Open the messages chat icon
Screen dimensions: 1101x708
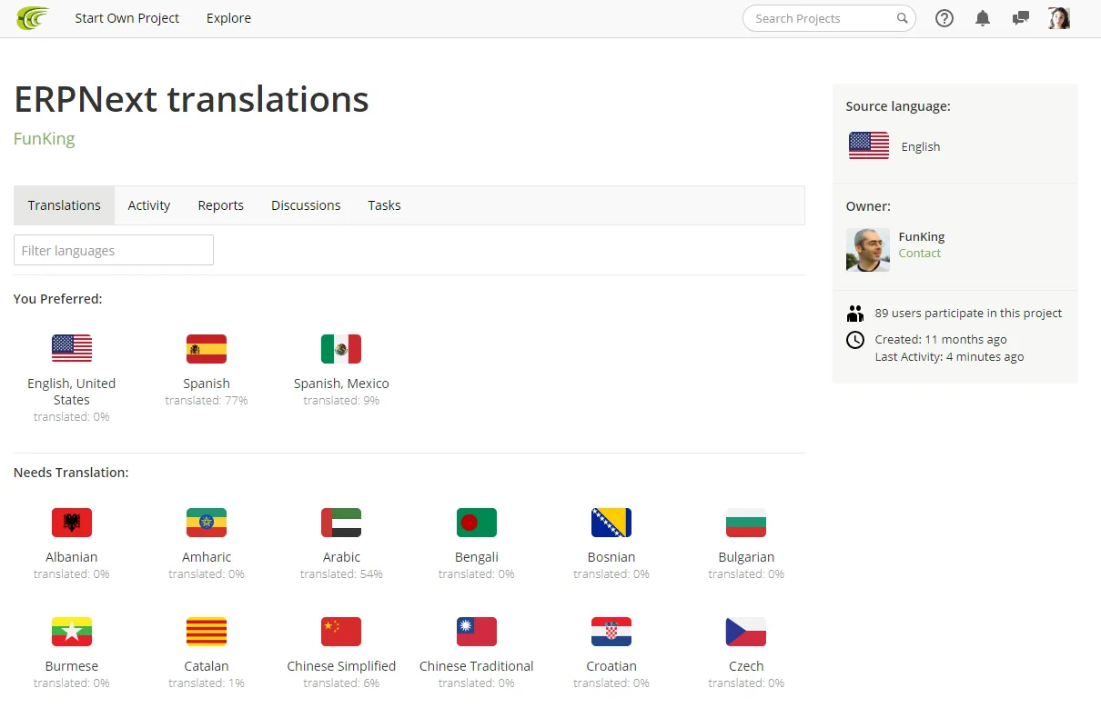click(x=1021, y=18)
